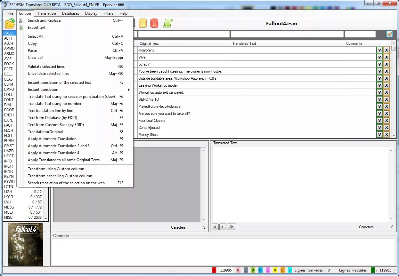Click the Fallout 4 cover thumbnail
399x276 pixels.
pyautogui.click(x=26, y=244)
